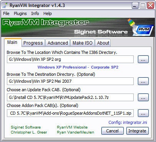Open the Plugins menu
156x142 pixels.
[x=20, y=13]
